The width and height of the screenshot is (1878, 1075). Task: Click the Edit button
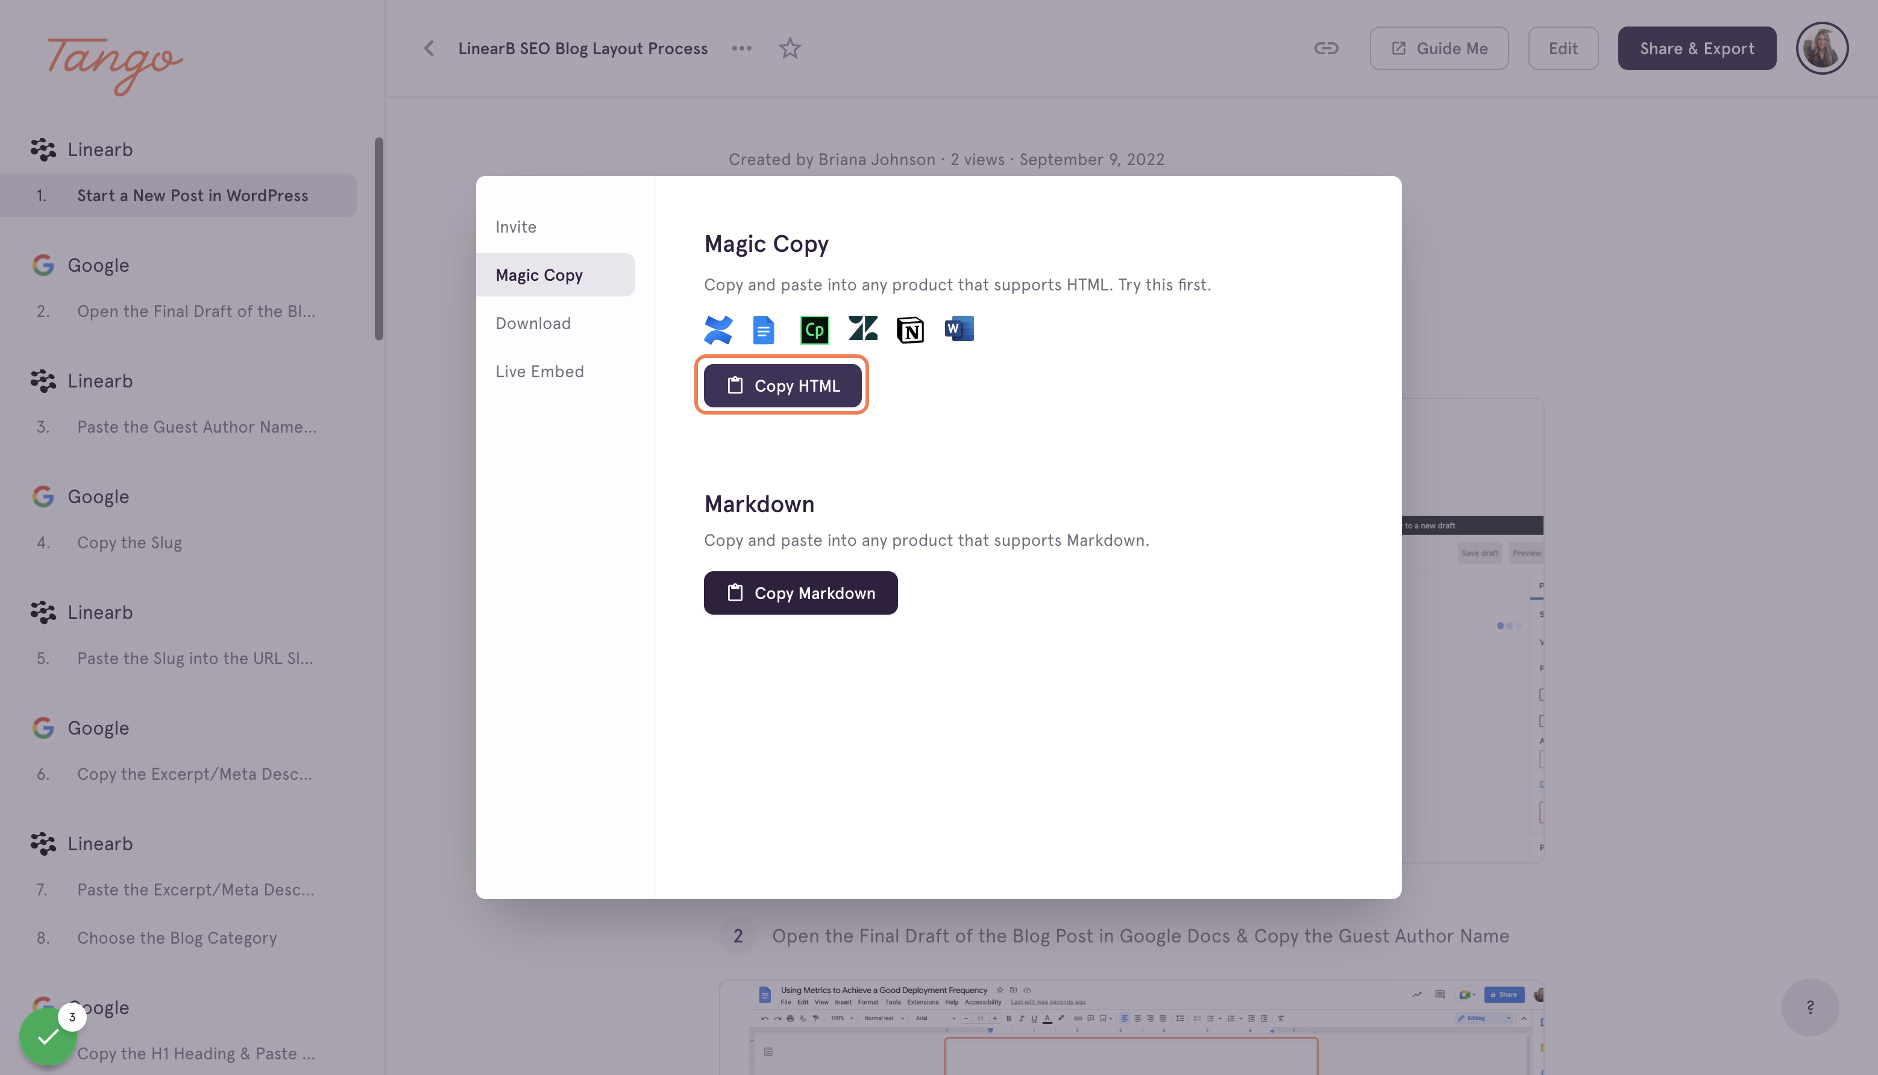coord(1563,49)
